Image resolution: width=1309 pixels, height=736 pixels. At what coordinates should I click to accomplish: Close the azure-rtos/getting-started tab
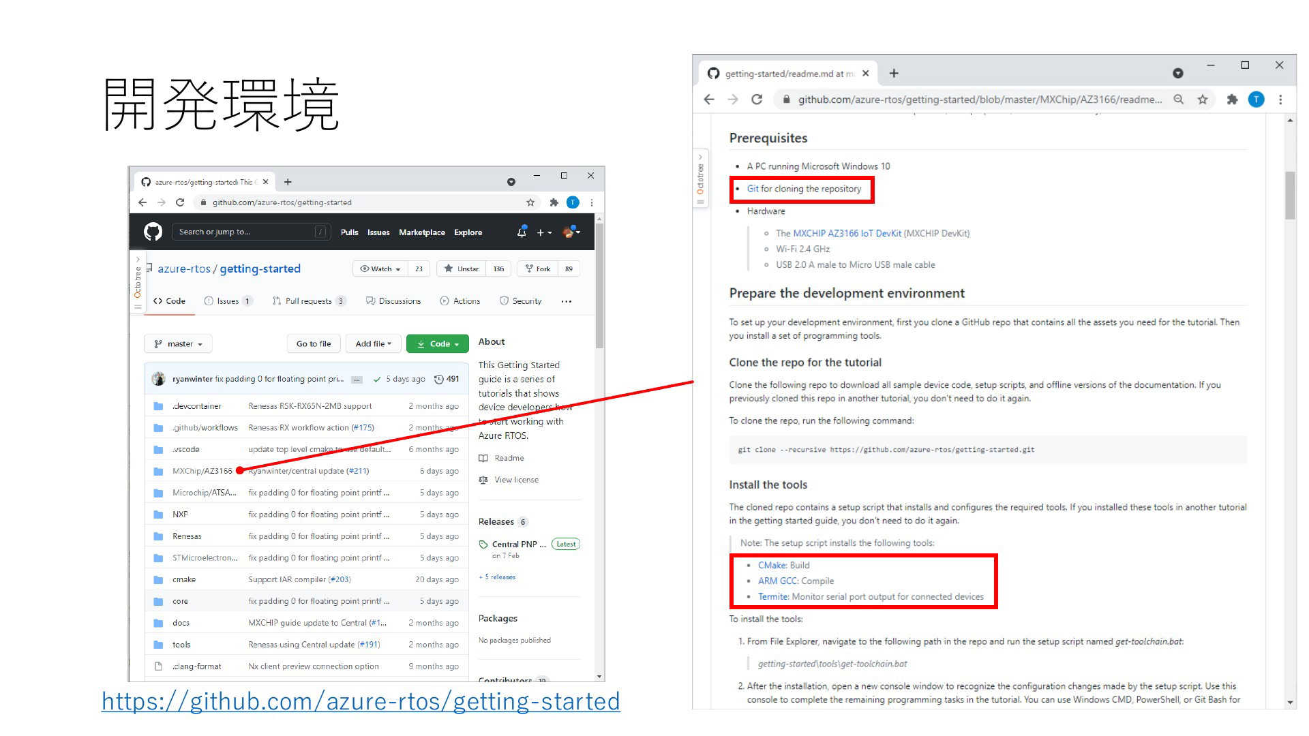point(265,182)
